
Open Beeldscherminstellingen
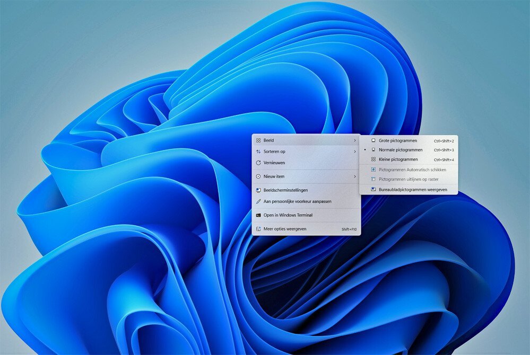[x=306, y=190]
